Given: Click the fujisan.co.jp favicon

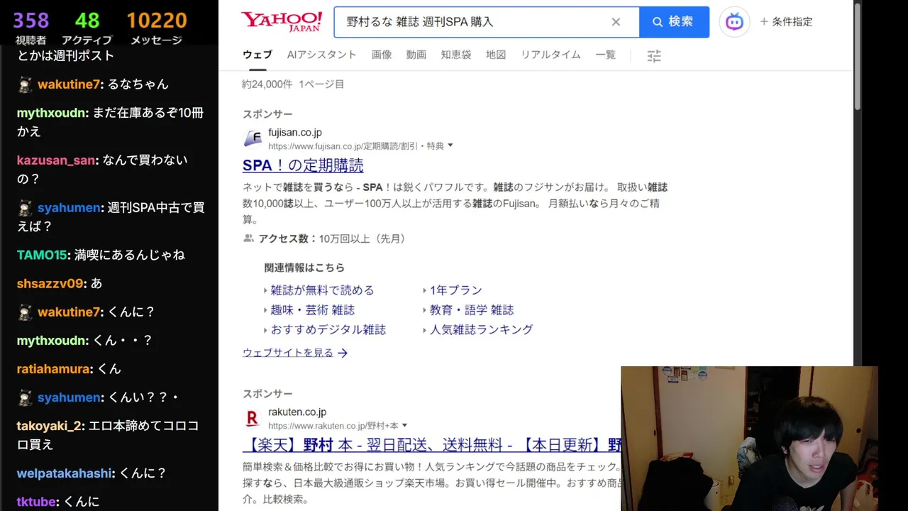Looking at the screenshot, I should coord(253,138).
